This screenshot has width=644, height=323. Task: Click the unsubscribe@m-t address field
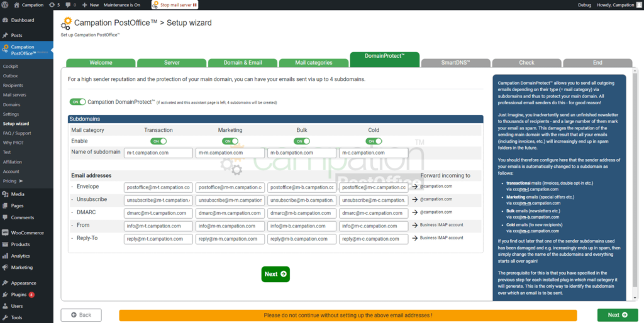pyautogui.click(x=158, y=200)
